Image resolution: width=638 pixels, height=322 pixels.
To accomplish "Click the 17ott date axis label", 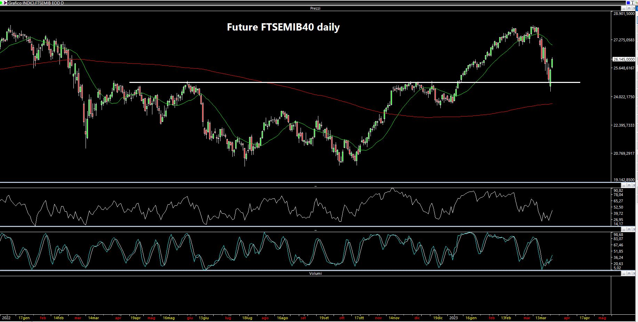I will pos(359,318).
